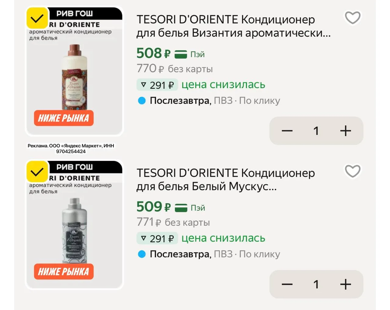Open Византия conditioner product image
Image resolution: width=390 pixels, height=310 pixels.
pos(74,72)
